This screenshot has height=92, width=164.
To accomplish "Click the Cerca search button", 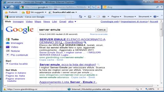I will 101,30.
